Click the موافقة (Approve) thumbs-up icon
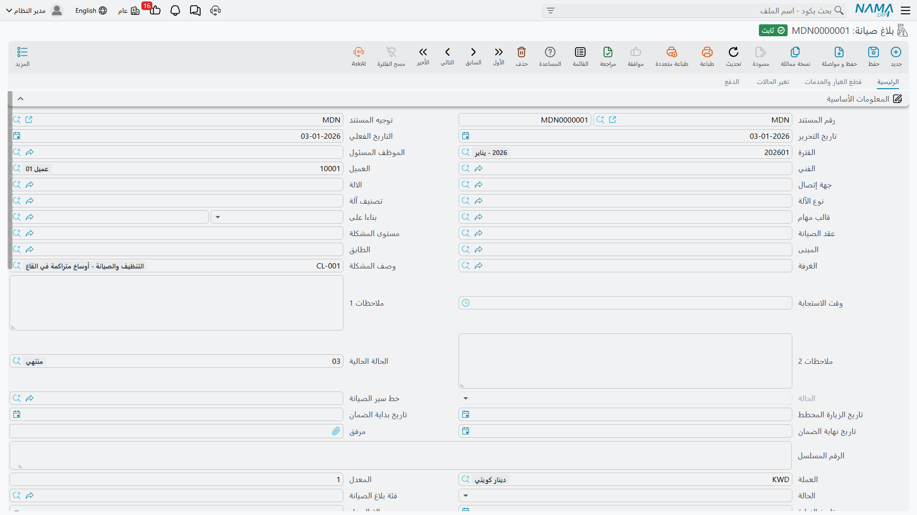This screenshot has height=515, width=917. (636, 52)
